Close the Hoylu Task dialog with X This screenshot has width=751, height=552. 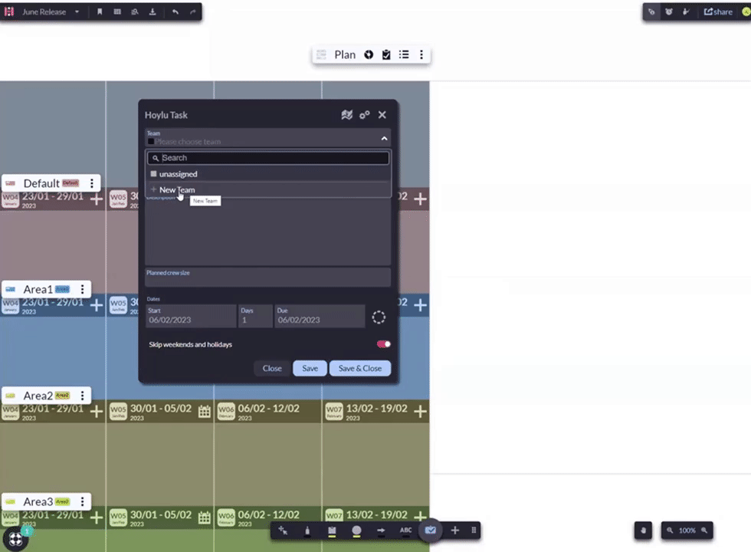coord(382,115)
